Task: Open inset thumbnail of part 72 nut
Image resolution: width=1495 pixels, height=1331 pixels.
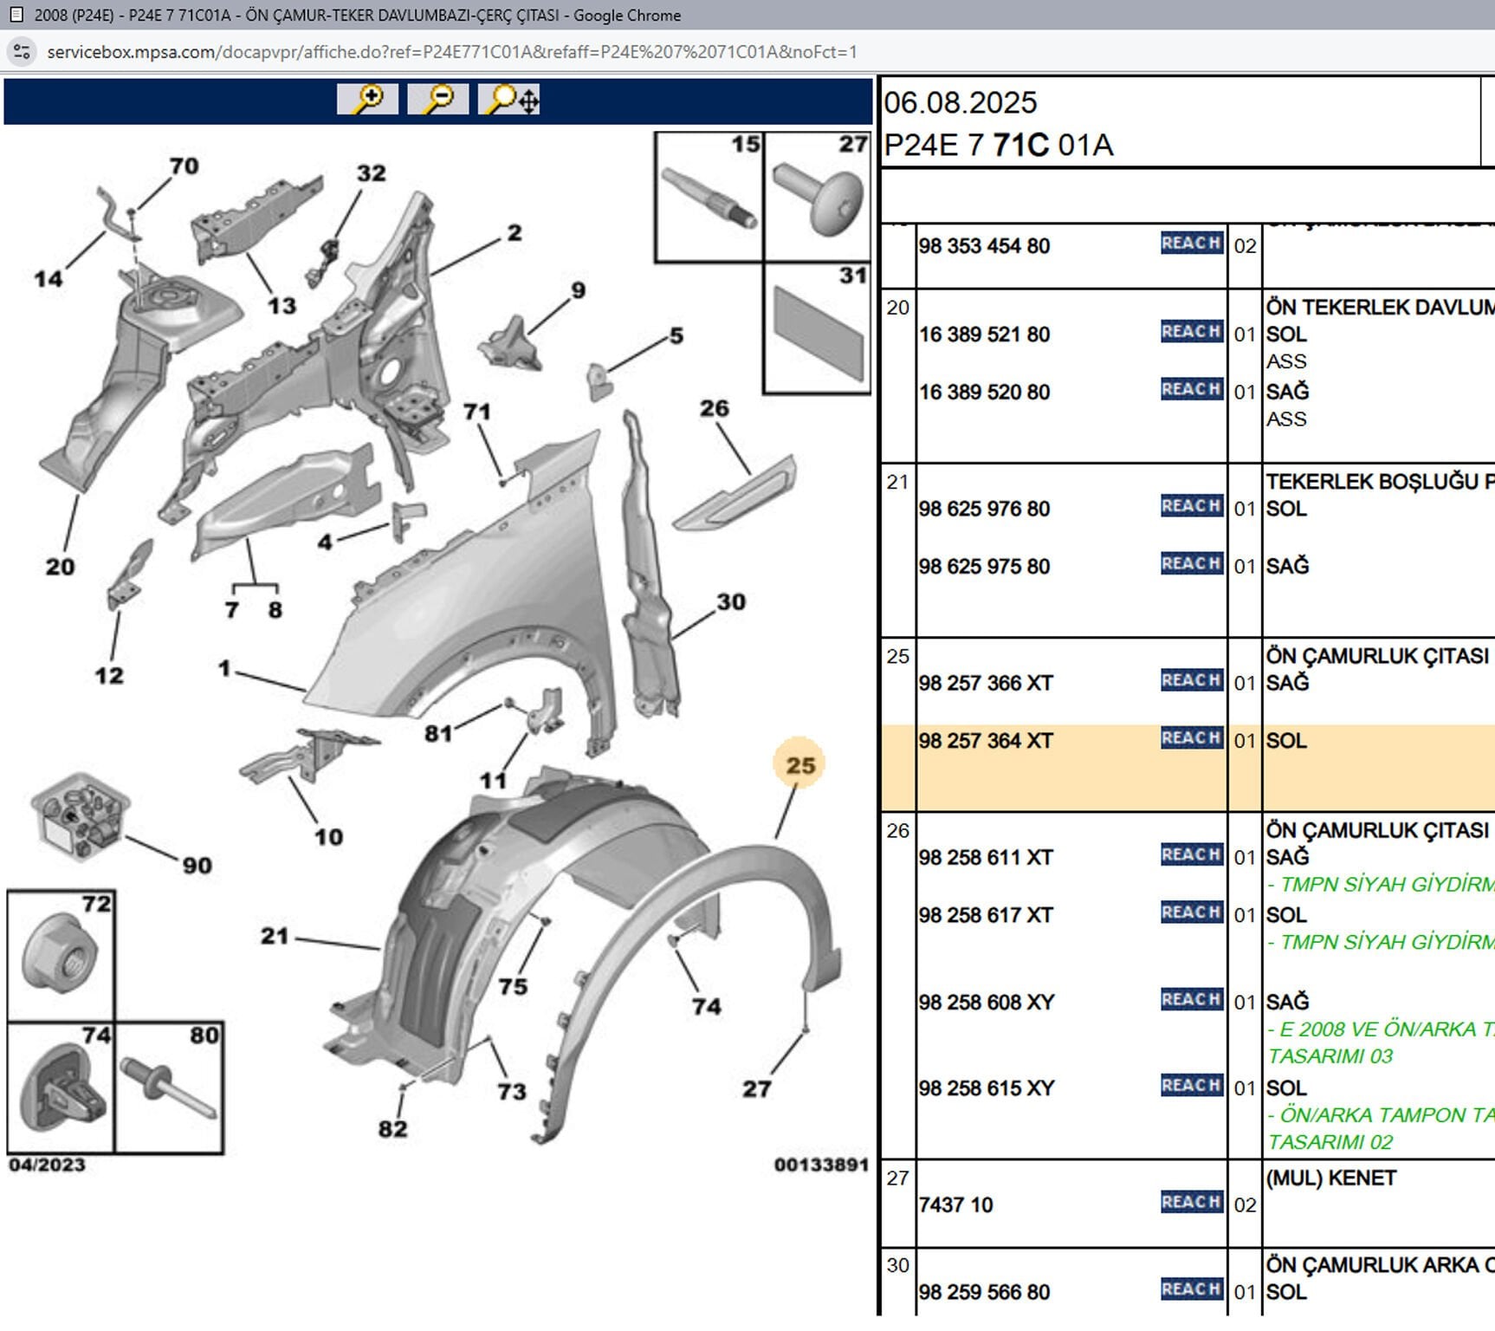Action: pos(61,955)
